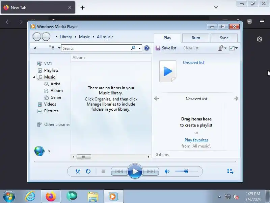The height and width of the screenshot is (203, 270).
Task: Browse music by Genre
Action: (53, 97)
